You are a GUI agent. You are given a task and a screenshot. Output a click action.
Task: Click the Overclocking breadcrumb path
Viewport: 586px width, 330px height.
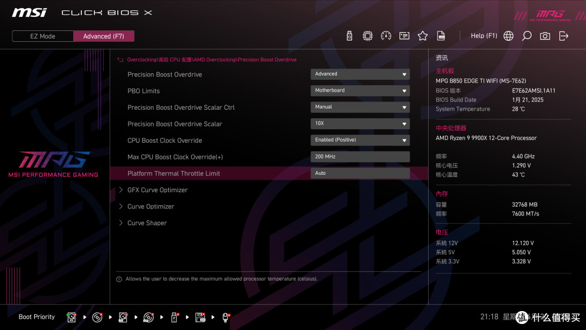click(x=212, y=59)
